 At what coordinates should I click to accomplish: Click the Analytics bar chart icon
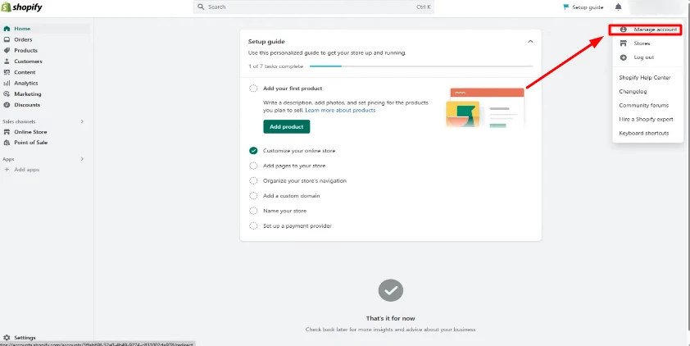7,83
